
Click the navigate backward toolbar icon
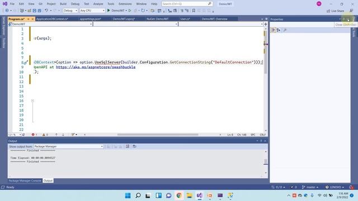7,11
